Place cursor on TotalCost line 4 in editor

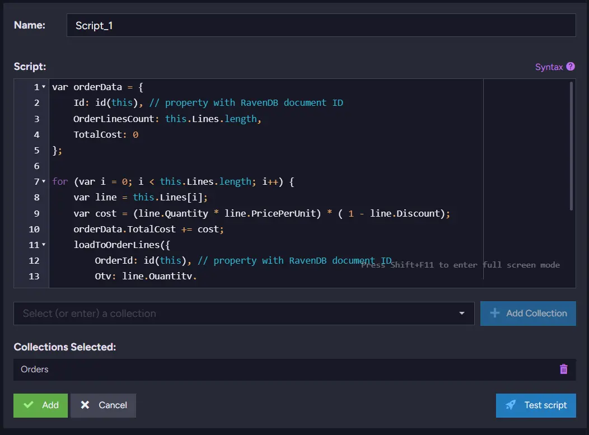(x=106, y=134)
